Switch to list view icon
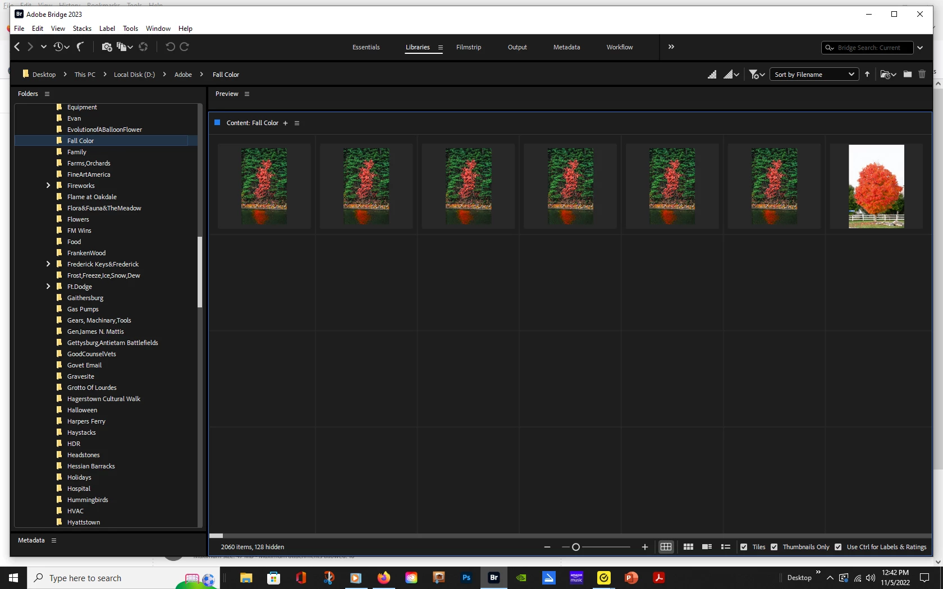Image resolution: width=943 pixels, height=589 pixels. 726,547
